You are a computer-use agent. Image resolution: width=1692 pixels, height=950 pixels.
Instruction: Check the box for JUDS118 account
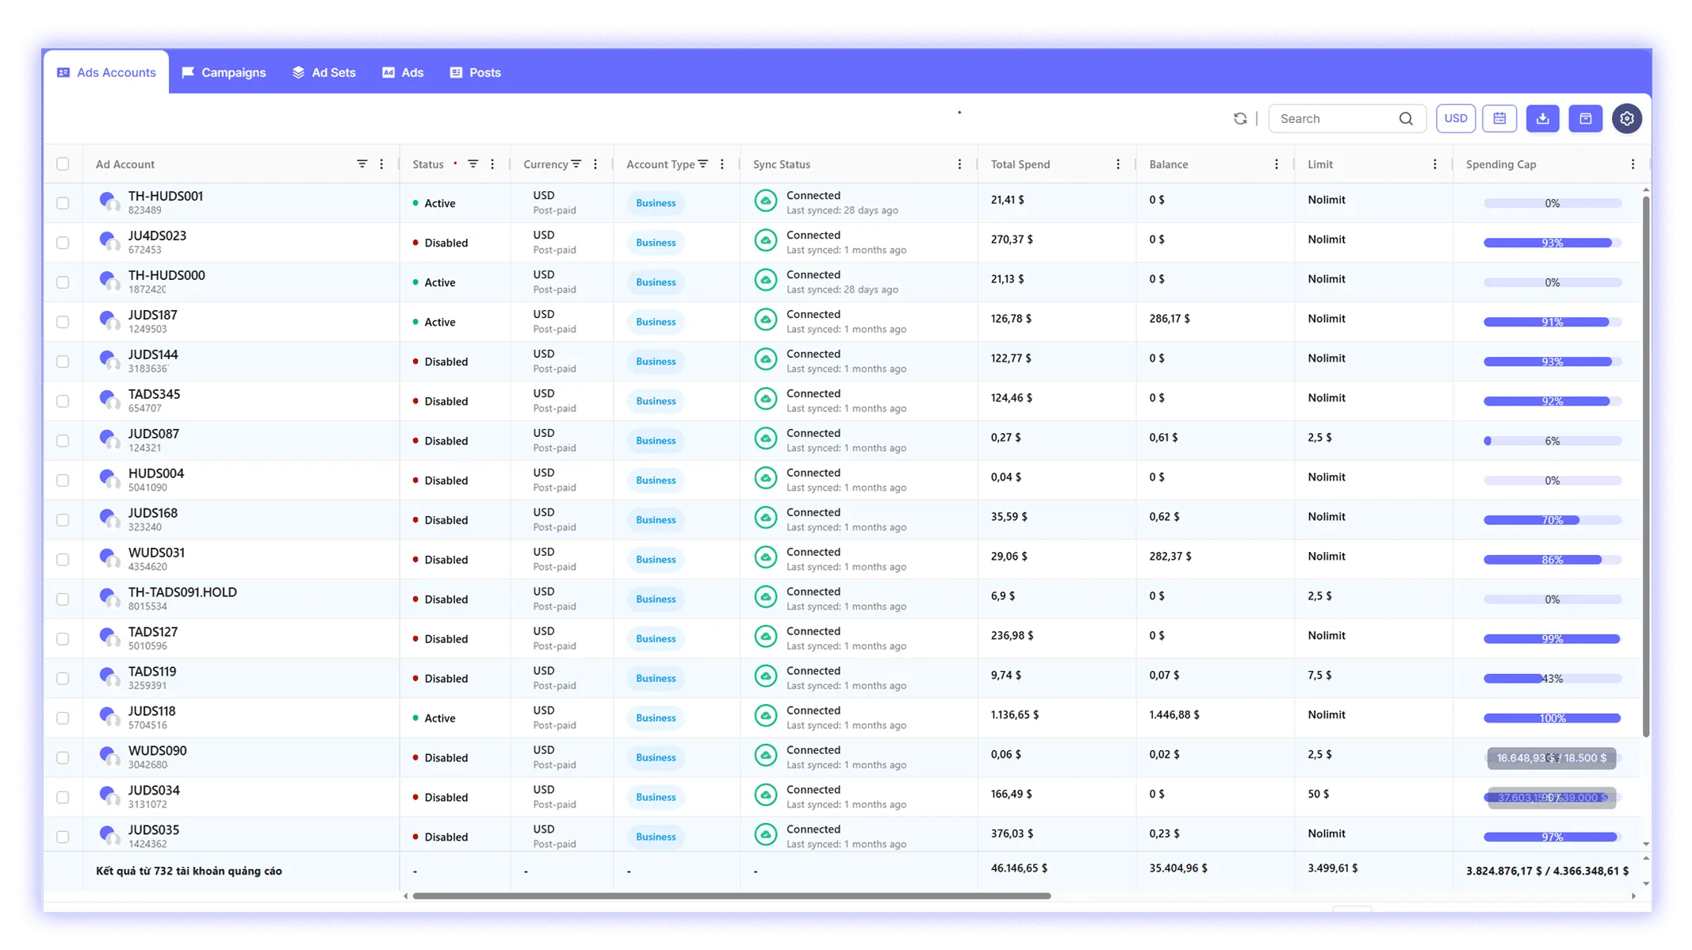(63, 718)
